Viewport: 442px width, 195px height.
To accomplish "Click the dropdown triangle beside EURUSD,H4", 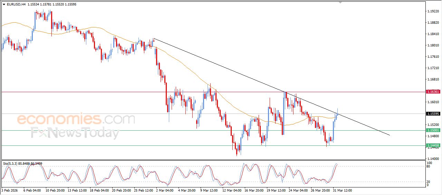I will tap(4, 4).
